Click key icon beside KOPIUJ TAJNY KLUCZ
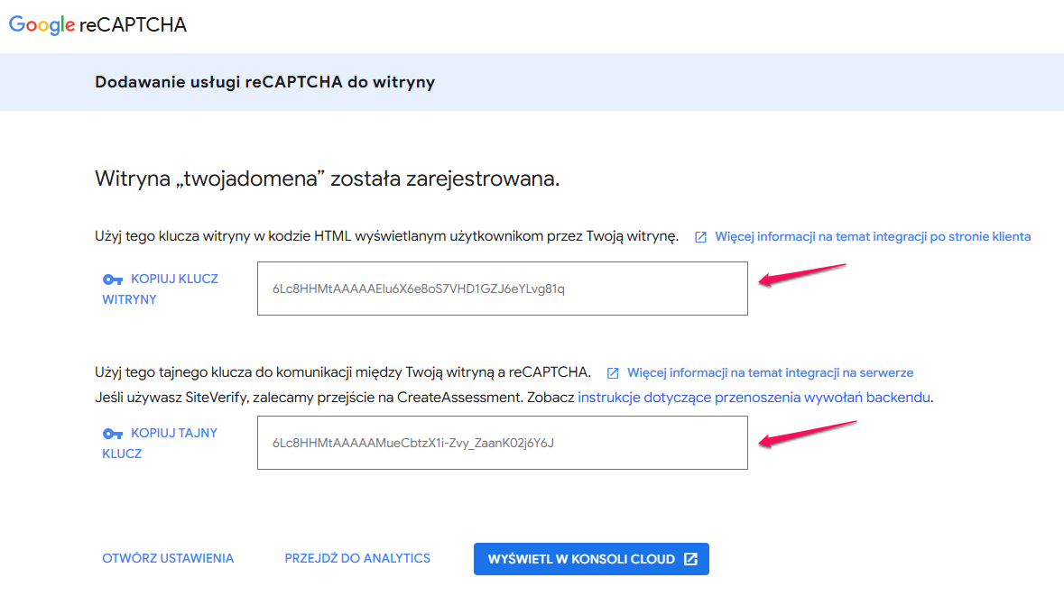1064x605 pixels. pos(113,434)
